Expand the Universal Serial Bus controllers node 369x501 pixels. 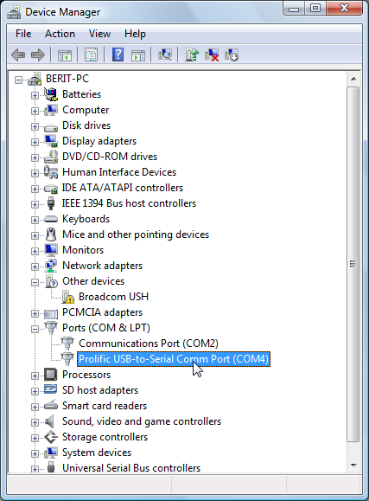click(x=35, y=469)
